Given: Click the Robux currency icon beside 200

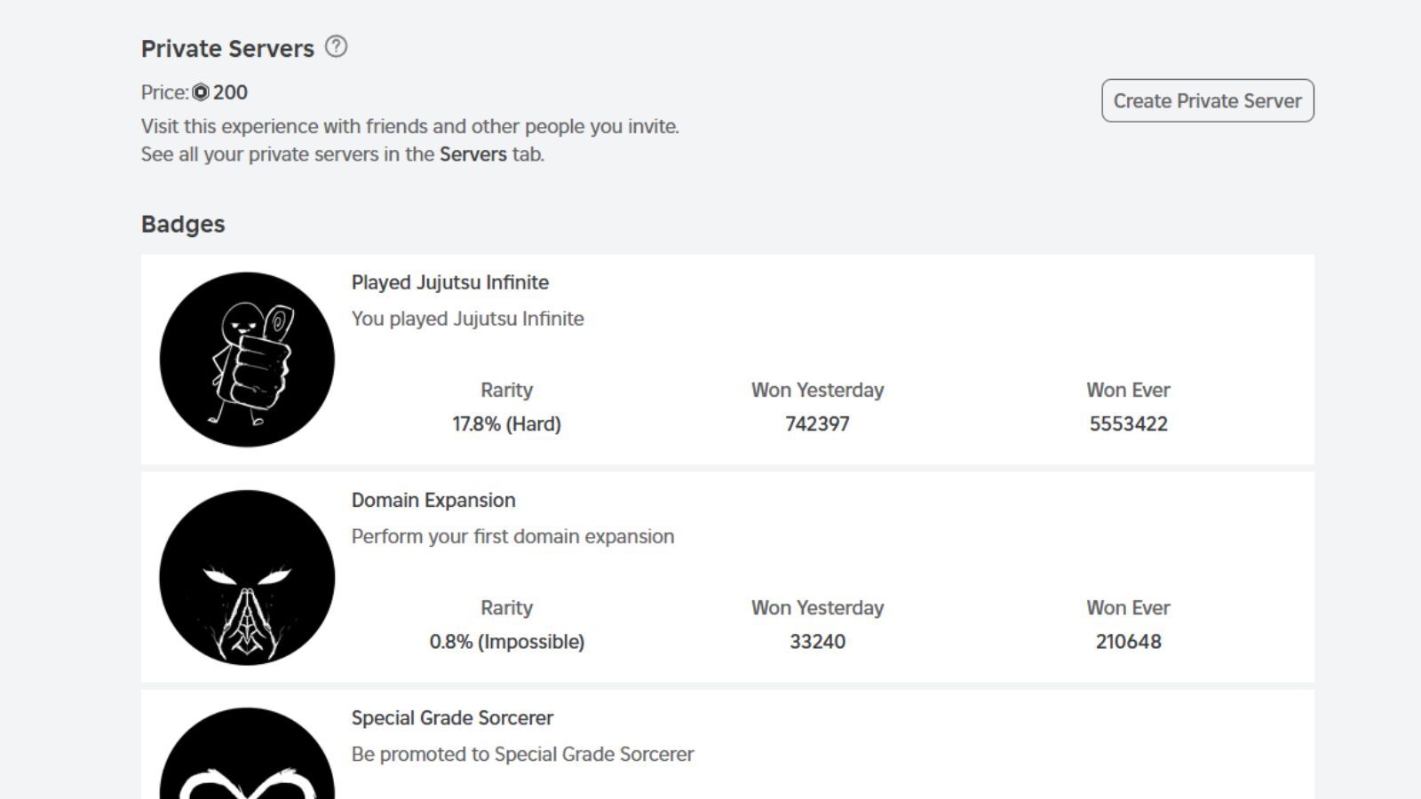Looking at the screenshot, I should click(x=201, y=92).
